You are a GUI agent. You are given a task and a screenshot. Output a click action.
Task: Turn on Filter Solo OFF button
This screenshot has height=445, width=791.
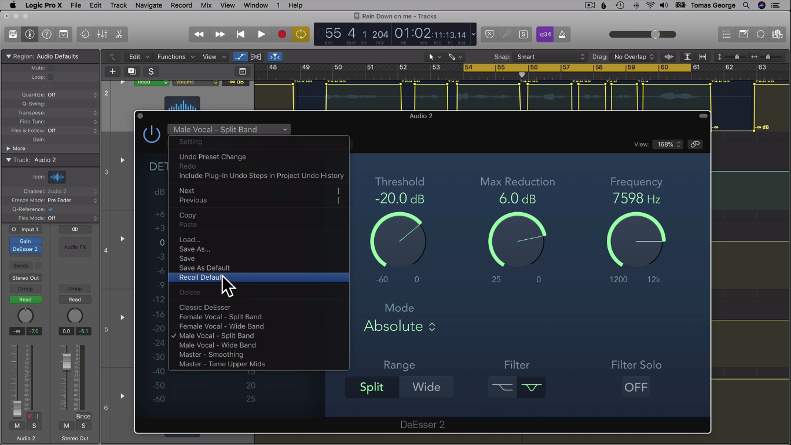(636, 387)
